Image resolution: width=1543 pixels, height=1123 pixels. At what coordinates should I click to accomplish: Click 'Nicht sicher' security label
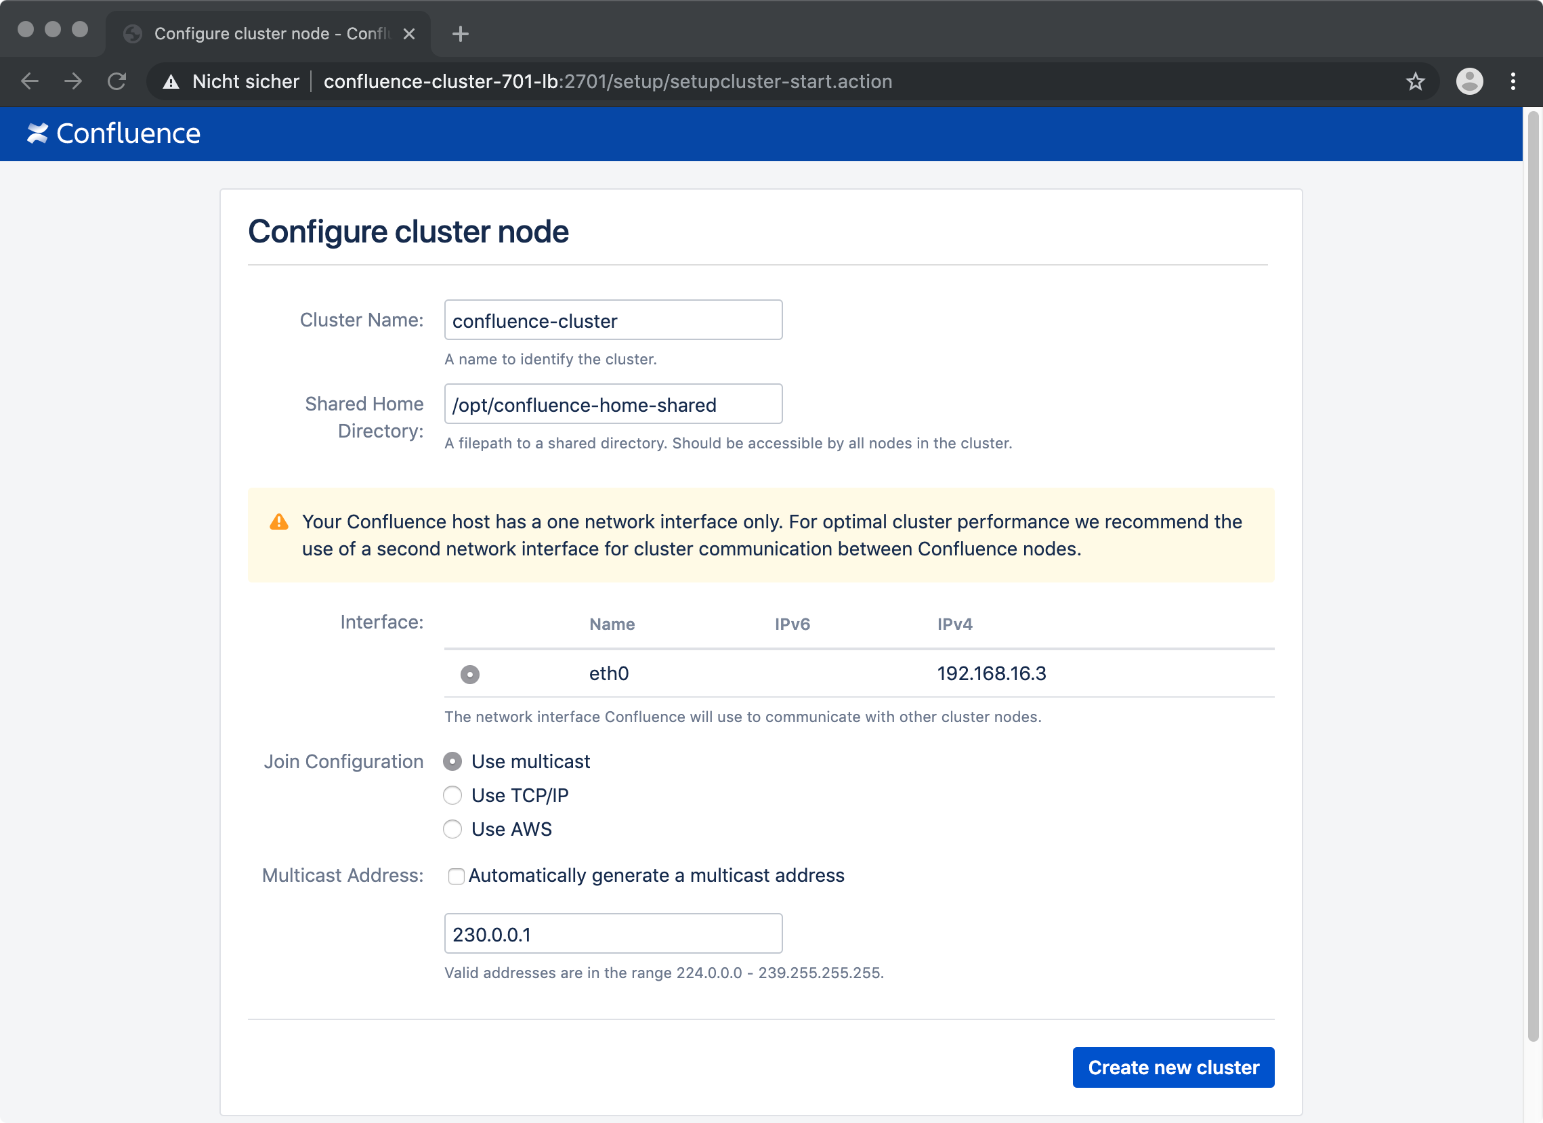pos(246,82)
